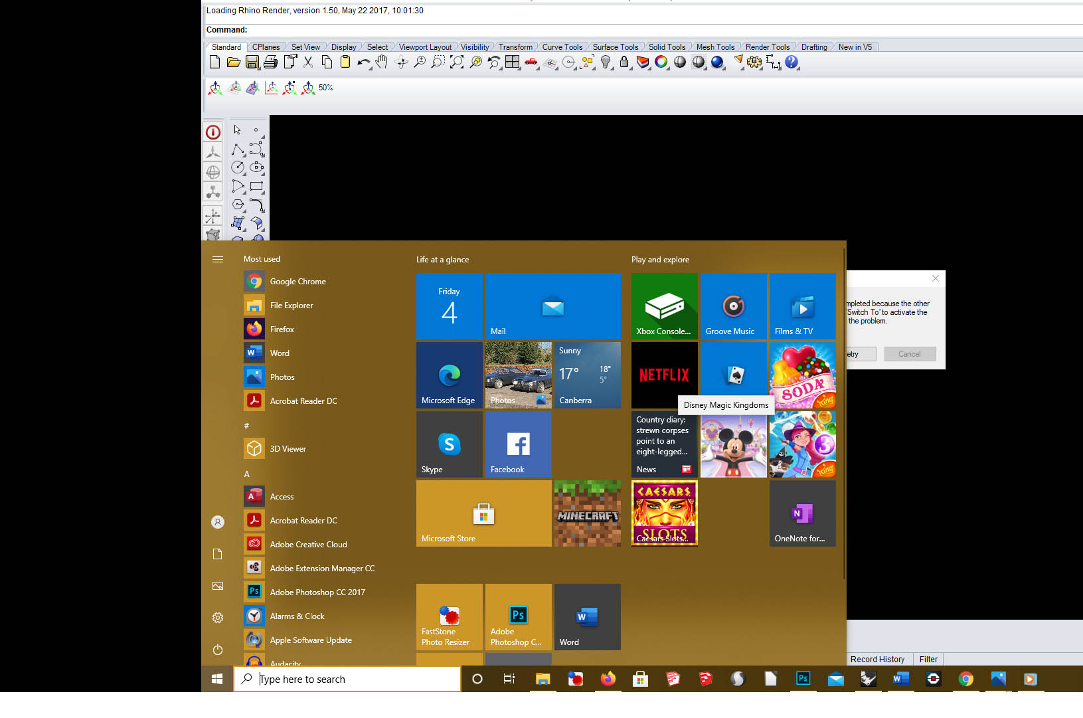The image size is (1083, 718).
Task: Open the Microsoft Edge tile
Action: click(x=450, y=375)
